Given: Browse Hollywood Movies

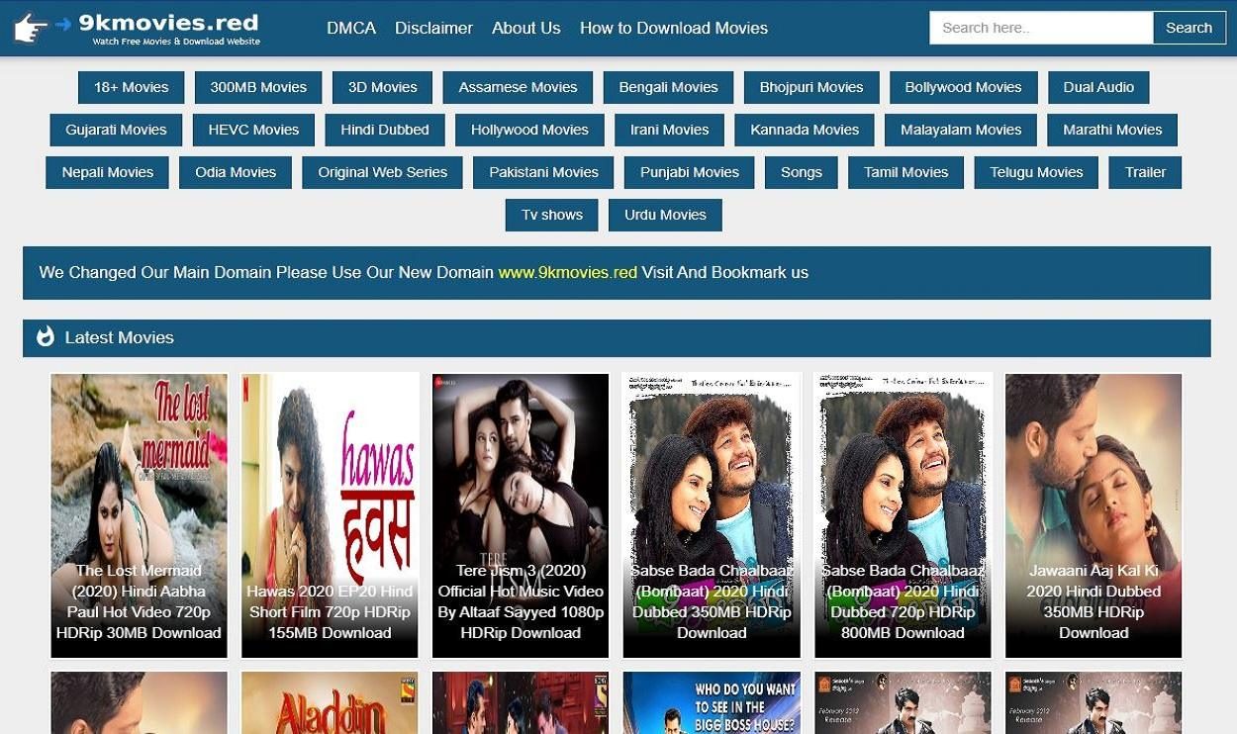Looking at the screenshot, I should [x=529, y=130].
